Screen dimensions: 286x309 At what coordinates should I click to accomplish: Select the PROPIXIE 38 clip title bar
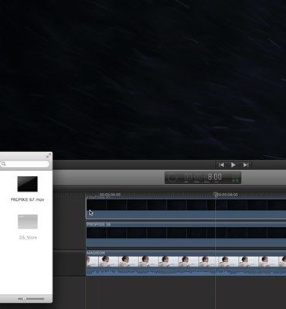point(186,225)
